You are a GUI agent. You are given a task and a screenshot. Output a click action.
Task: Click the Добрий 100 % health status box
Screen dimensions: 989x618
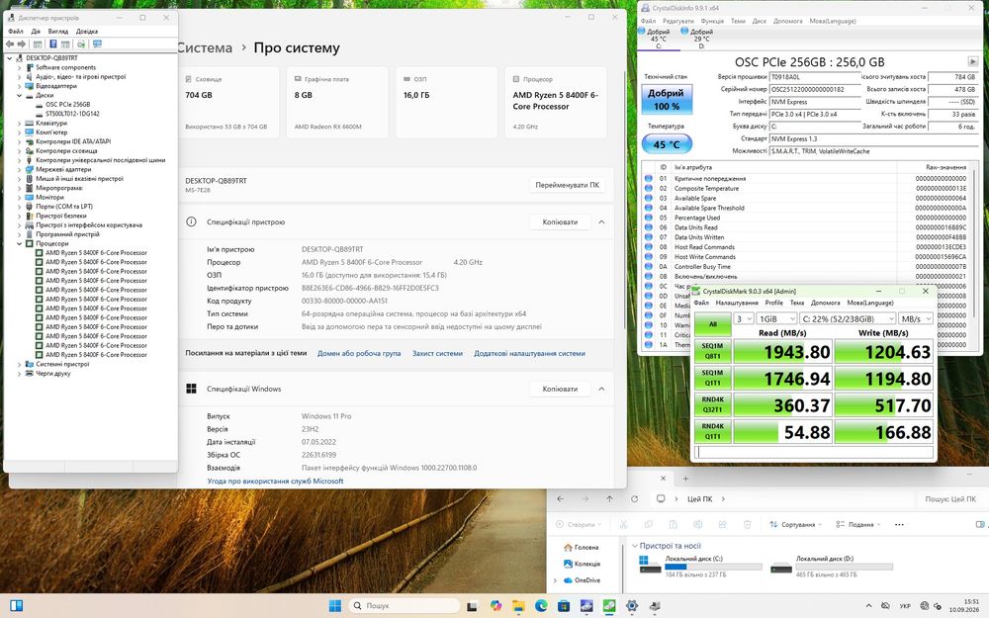pos(667,99)
